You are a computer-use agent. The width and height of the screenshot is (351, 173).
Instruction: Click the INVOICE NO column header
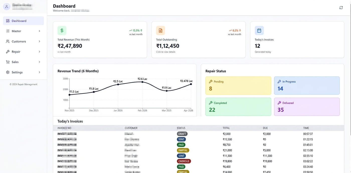coord(64,128)
